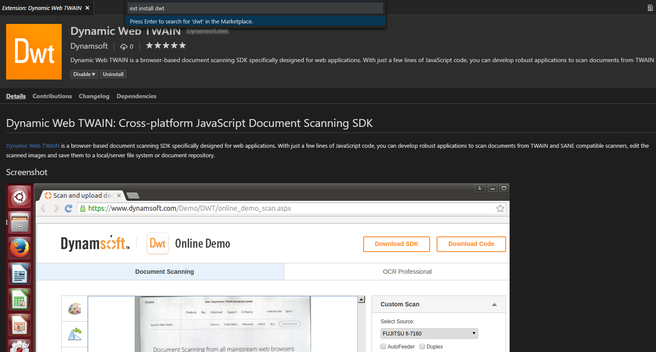Collapse the Custom Scan panel arrow

point(494,305)
